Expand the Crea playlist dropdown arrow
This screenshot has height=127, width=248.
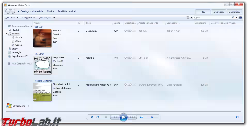[54, 18]
